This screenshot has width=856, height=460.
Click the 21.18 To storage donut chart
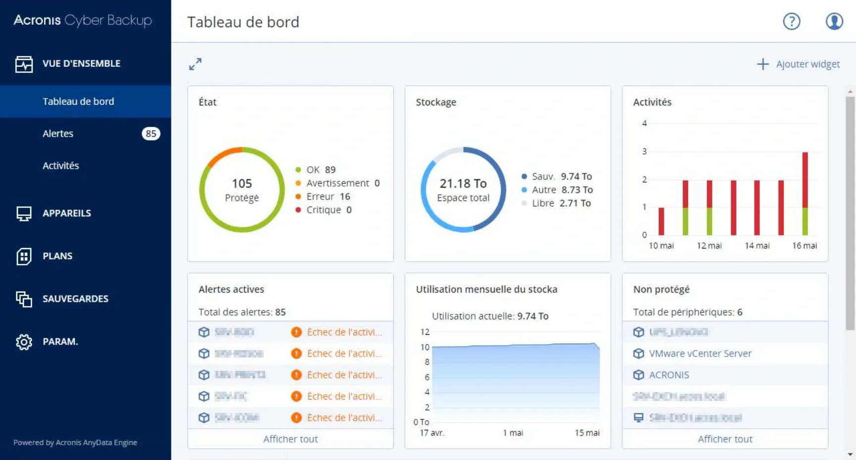(x=463, y=190)
